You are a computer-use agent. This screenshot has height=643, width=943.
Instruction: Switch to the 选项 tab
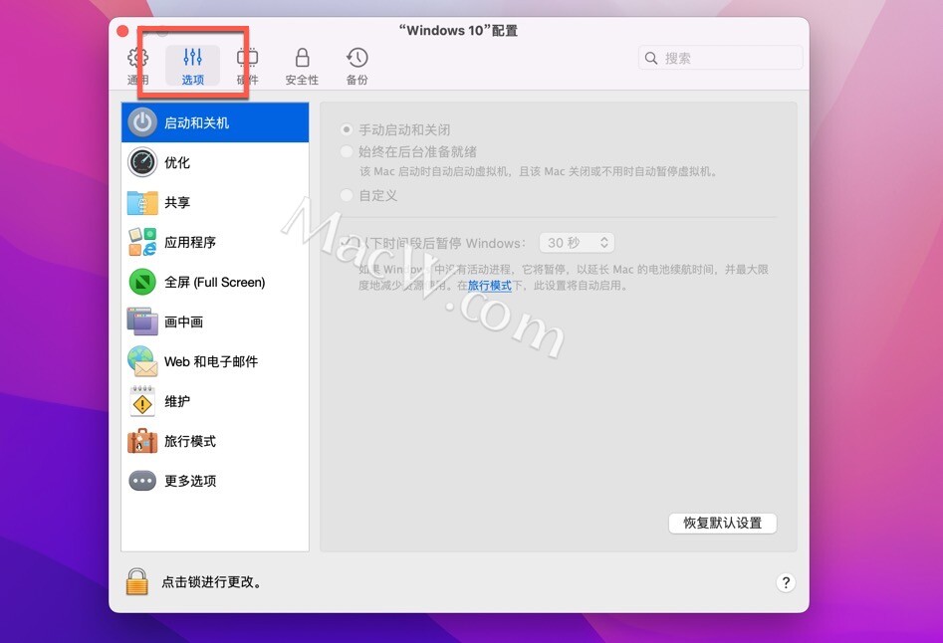click(x=192, y=66)
